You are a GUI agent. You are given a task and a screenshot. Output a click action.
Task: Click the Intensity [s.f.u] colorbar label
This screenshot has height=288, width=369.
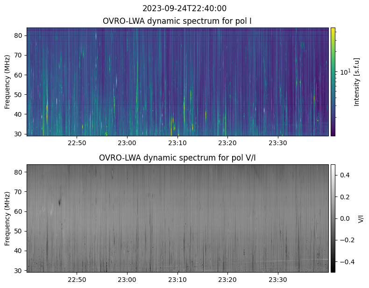[x=357, y=82]
